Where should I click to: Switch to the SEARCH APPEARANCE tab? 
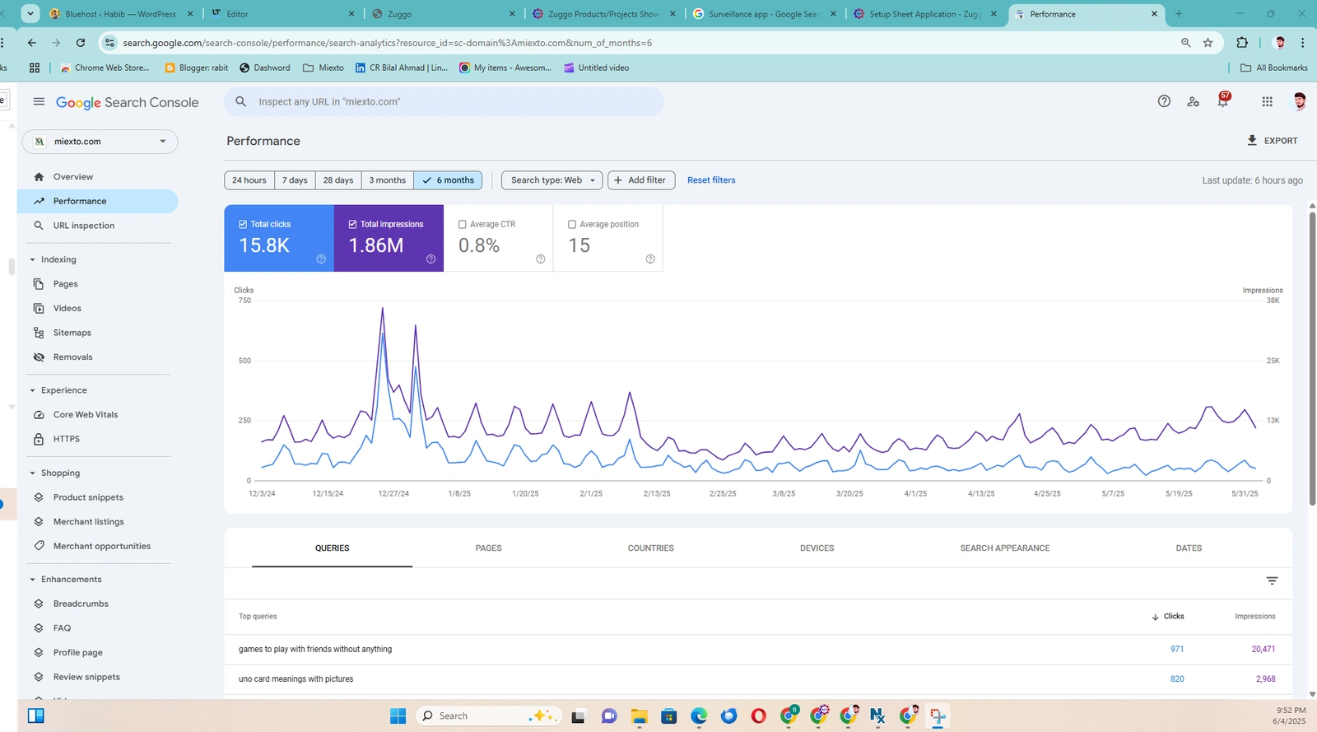[1005, 548]
